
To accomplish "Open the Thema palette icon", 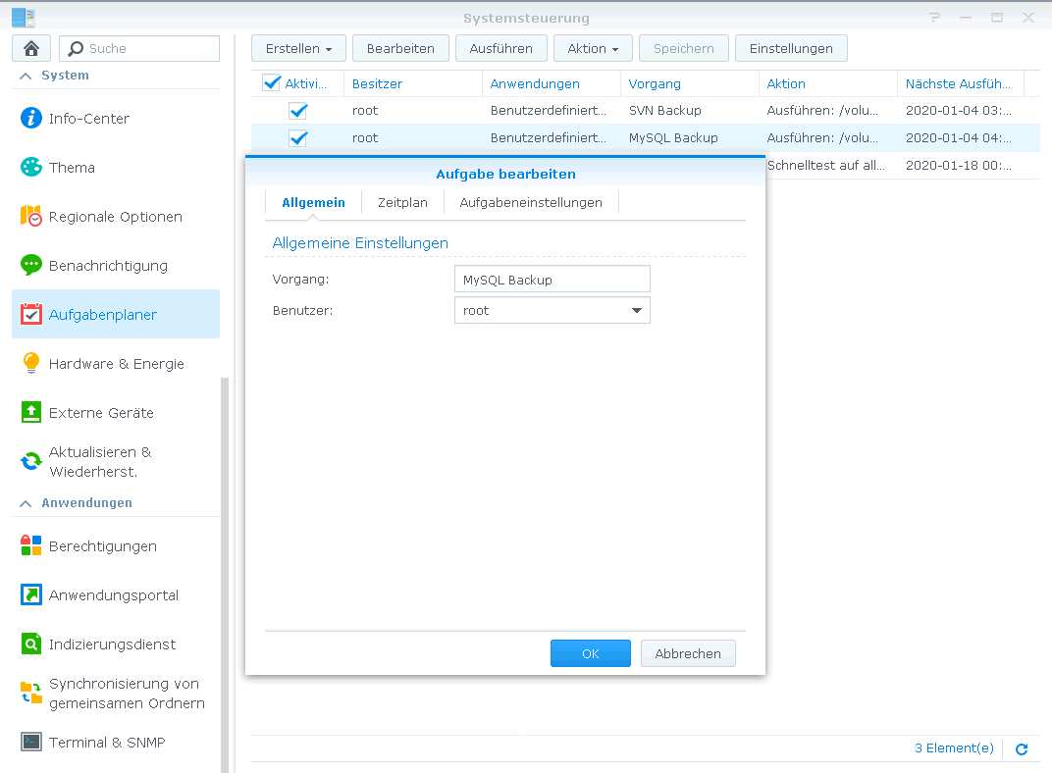I will (31, 168).
